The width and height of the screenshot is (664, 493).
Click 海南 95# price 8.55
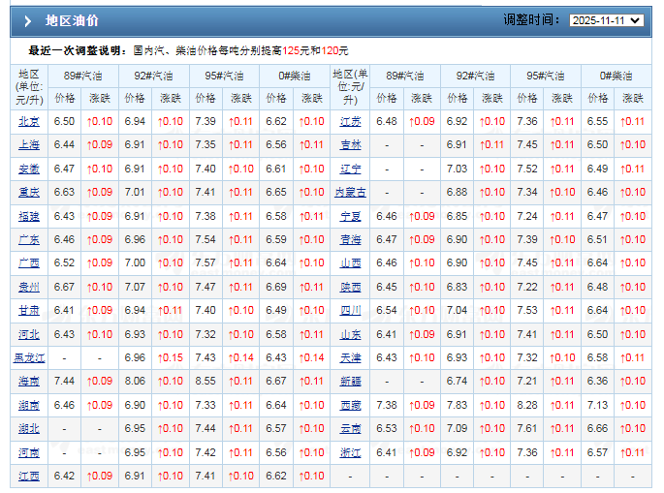point(206,381)
